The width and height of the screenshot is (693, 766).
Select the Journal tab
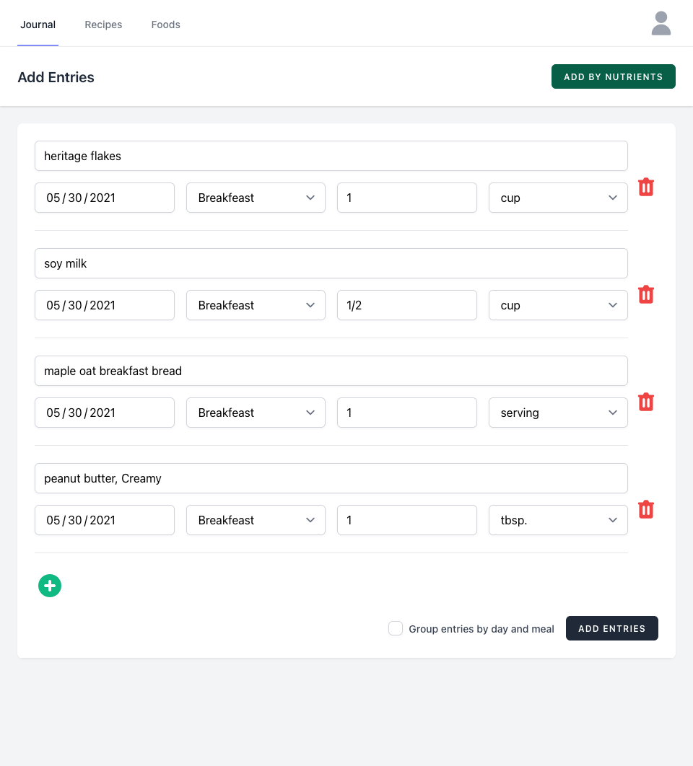pos(38,25)
